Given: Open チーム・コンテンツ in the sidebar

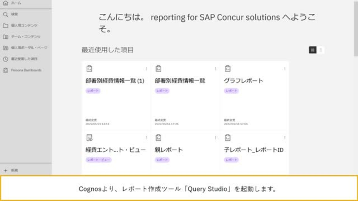Looking at the screenshot, I should point(26,37).
